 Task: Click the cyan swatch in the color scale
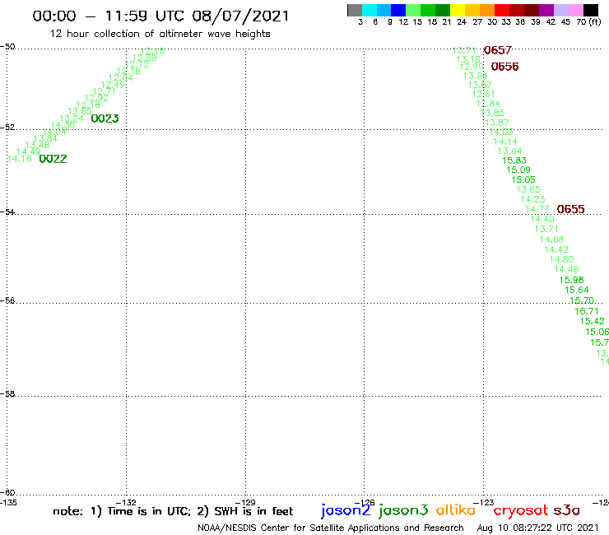click(x=370, y=10)
